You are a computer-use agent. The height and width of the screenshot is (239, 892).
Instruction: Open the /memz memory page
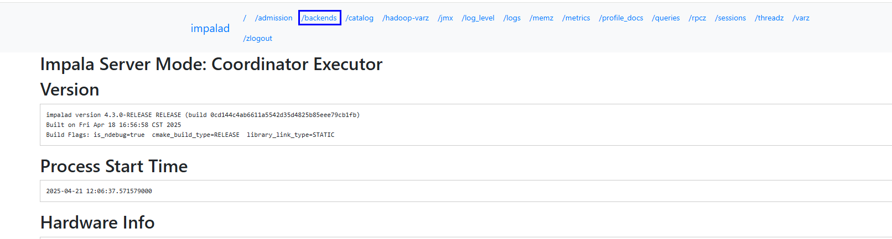point(541,18)
